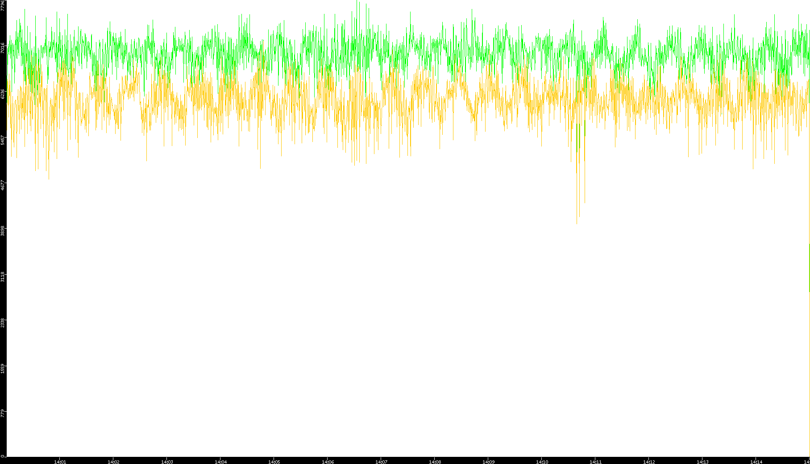Click the 3118 value on the vertical axis
This screenshot has height=464, width=810.
(x=3, y=277)
